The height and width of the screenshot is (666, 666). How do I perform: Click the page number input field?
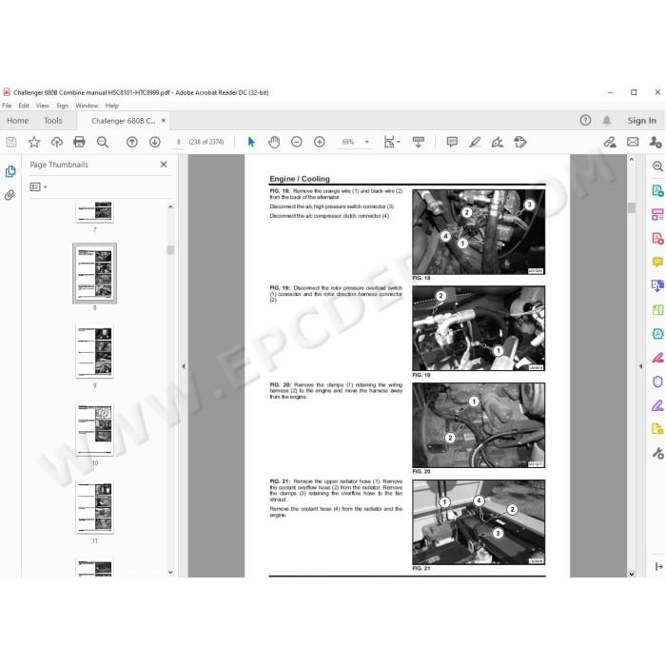click(x=179, y=142)
